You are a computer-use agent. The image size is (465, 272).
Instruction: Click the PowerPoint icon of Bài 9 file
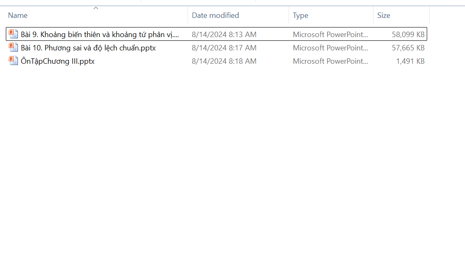pos(13,34)
